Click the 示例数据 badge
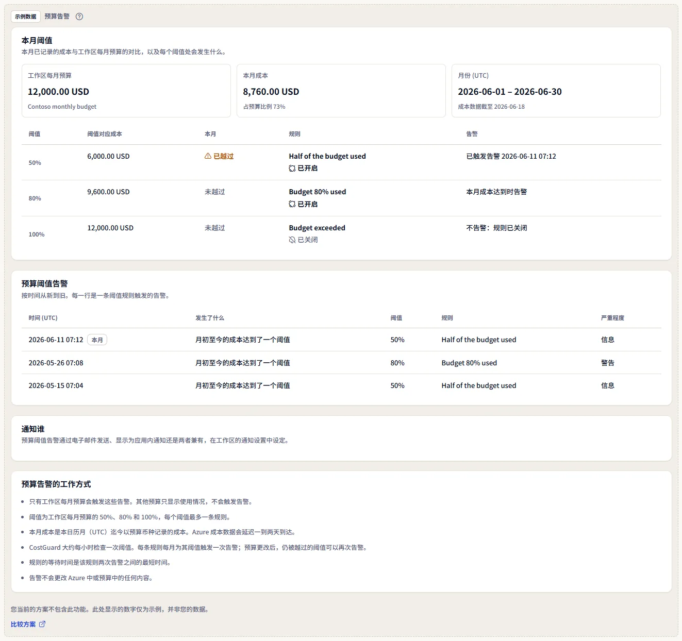The width and height of the screenshot is (682, 641). (26, 16)
